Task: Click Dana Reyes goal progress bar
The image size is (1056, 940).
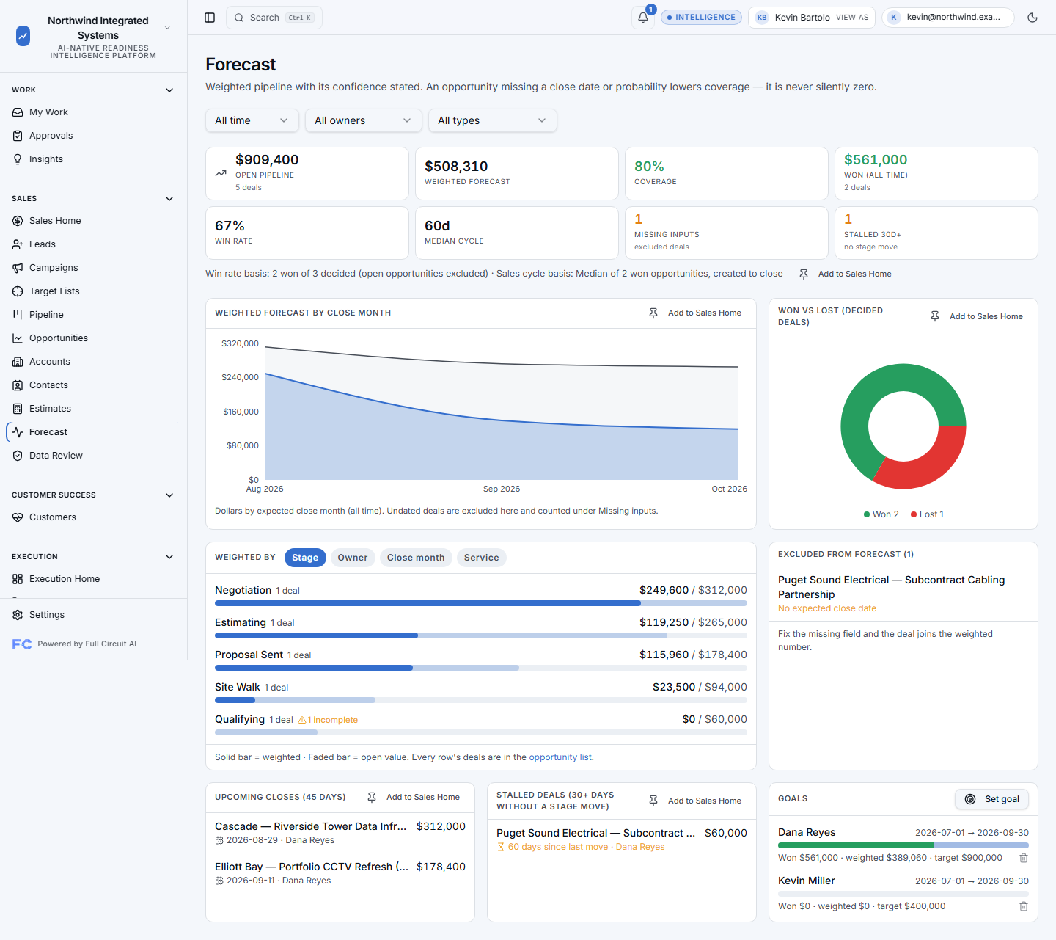Action: 903,845
